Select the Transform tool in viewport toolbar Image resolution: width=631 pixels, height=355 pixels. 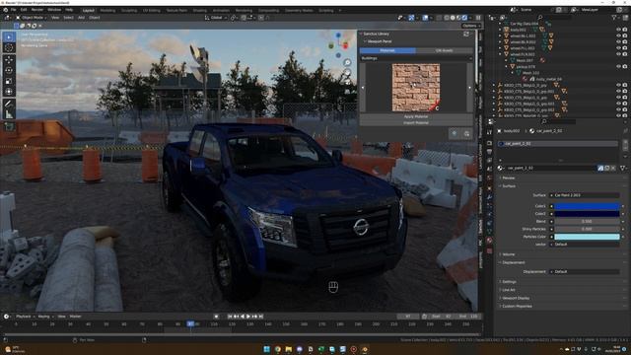(x=9, y=92)
